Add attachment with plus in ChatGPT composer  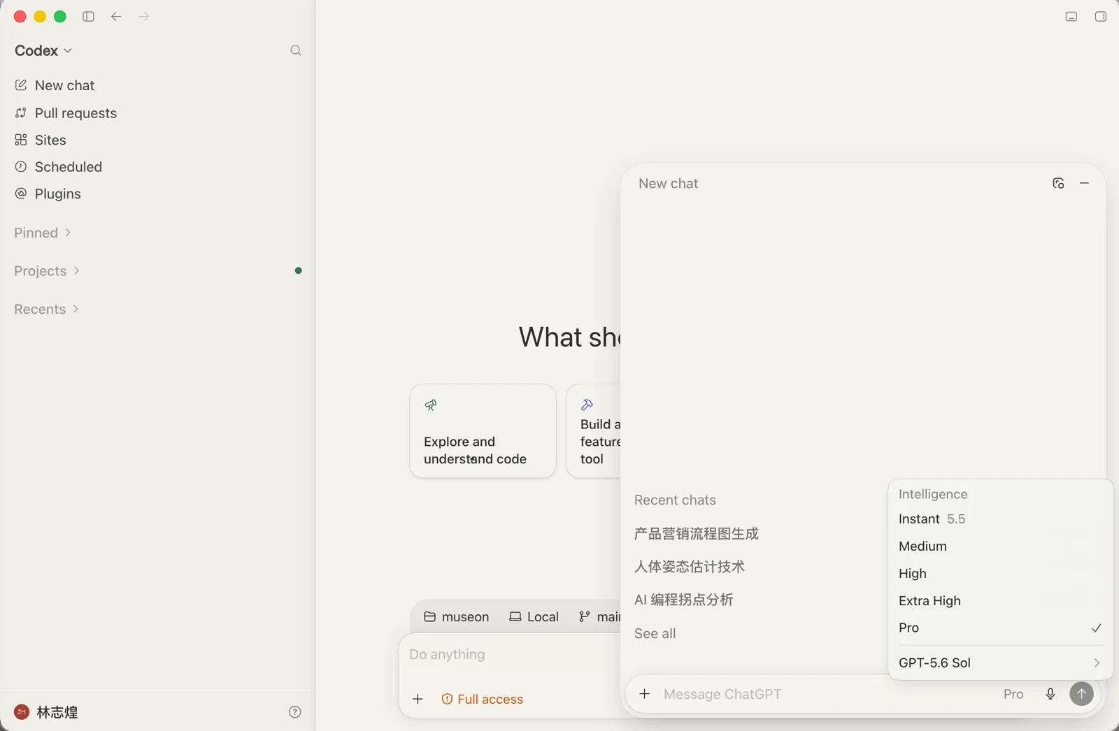coord(645,694)
